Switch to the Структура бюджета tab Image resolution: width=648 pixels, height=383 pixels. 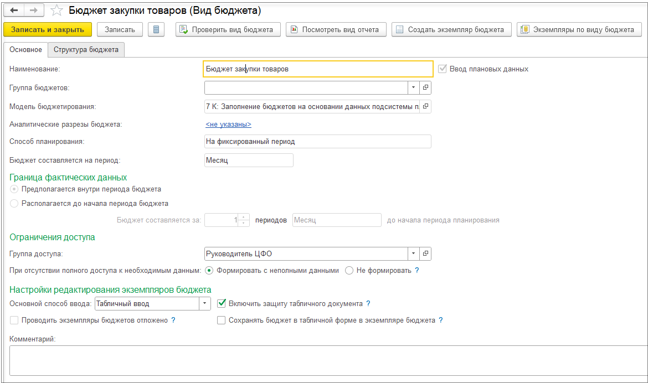click(x=86, y=50)
